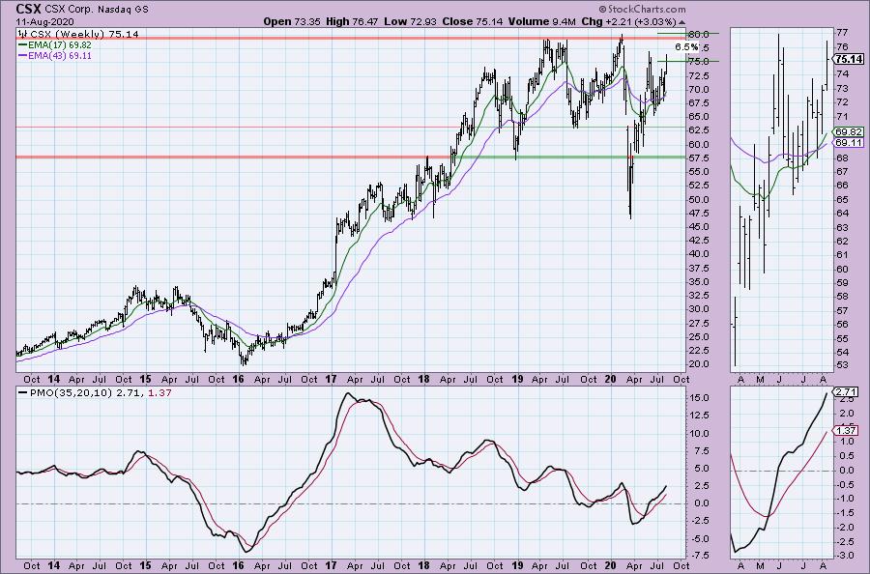Click the 20.0 label on price axis

699,364
